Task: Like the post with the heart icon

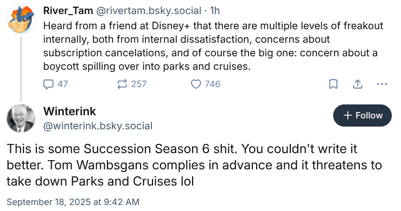Action: point(196,84)
